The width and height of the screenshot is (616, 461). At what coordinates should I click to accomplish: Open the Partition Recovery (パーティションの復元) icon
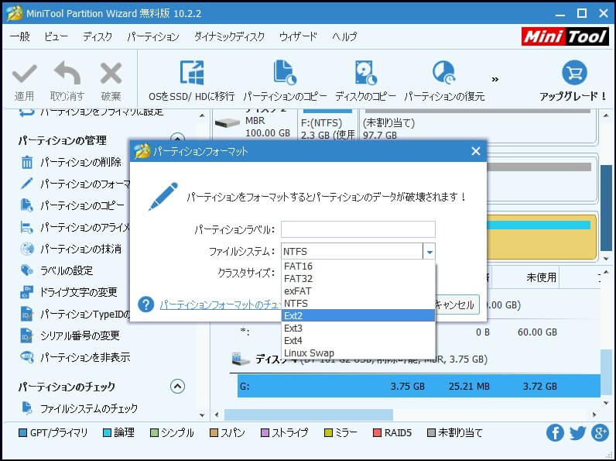pyautogui.click(x=444, y=73)
